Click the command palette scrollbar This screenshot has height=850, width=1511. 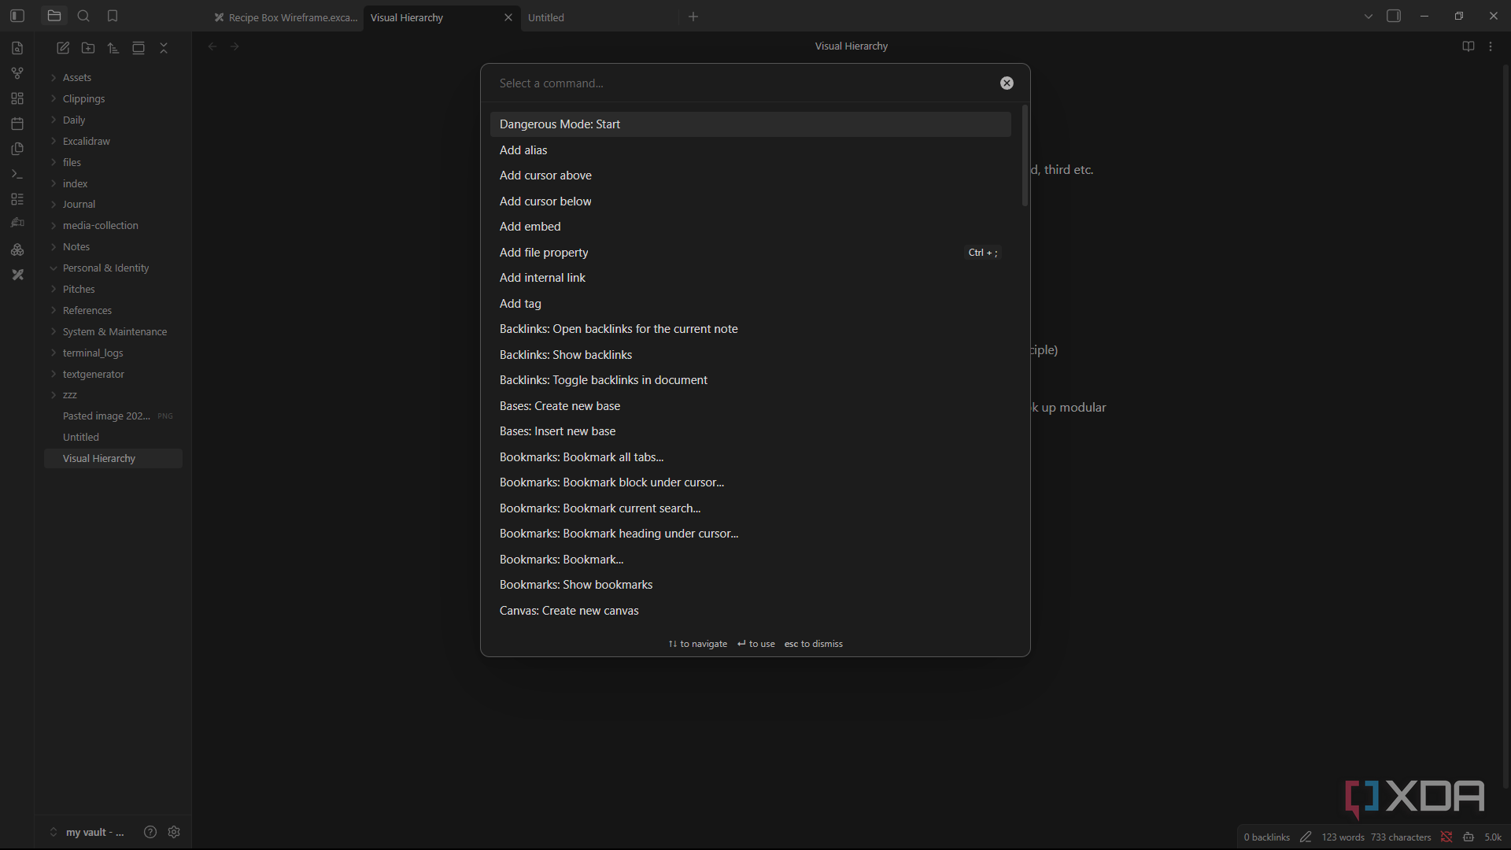tap(1025, 156)
